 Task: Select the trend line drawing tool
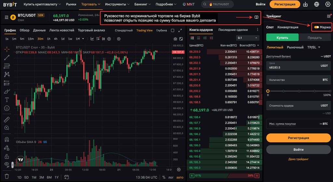pyautogui.click(x=7, y=58)
